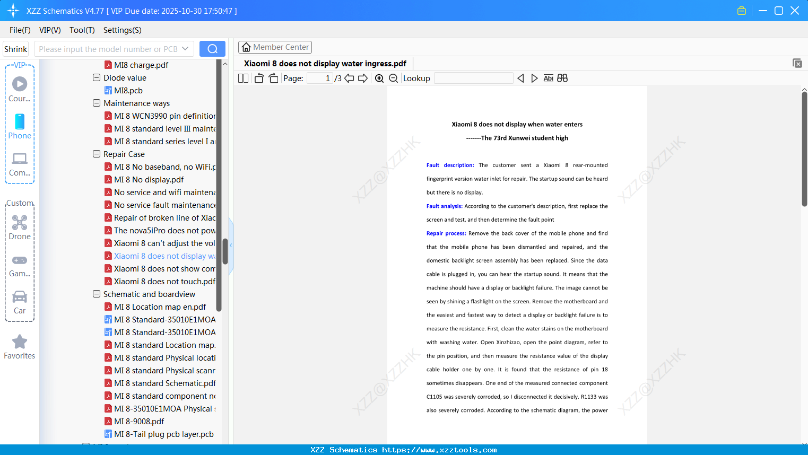Click the XZZ logo in title bar
This screenshot has width=808, height=455.
coord(13,11)
